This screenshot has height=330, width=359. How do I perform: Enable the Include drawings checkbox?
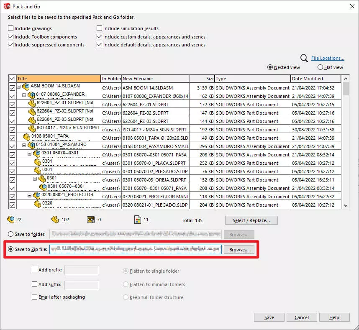point(10,28)
